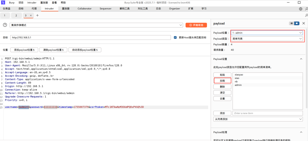Click 清除payload位置 § button
Image resolution: width=308 pixels, height=141 pixels.
click(x=53, y=50)
